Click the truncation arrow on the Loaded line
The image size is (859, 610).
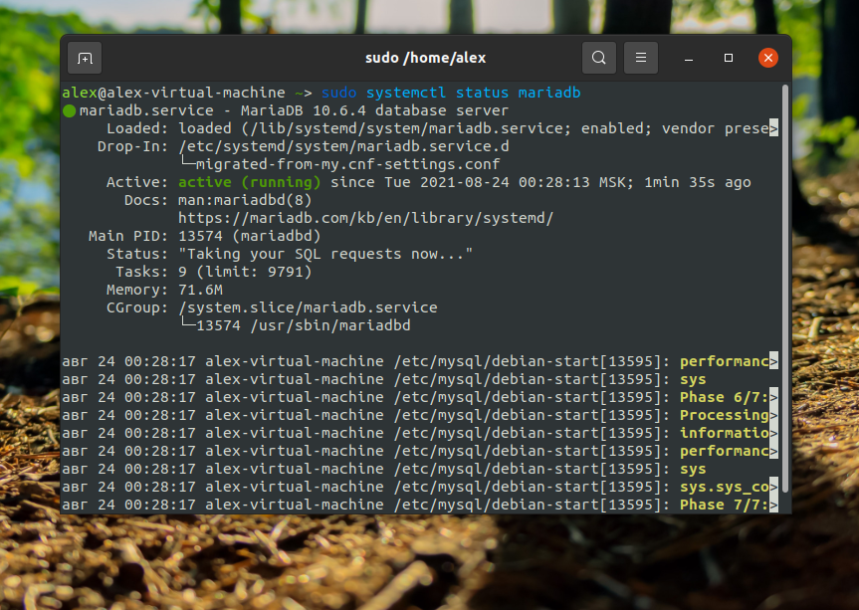pyautogui.click(x=773, y=128)
